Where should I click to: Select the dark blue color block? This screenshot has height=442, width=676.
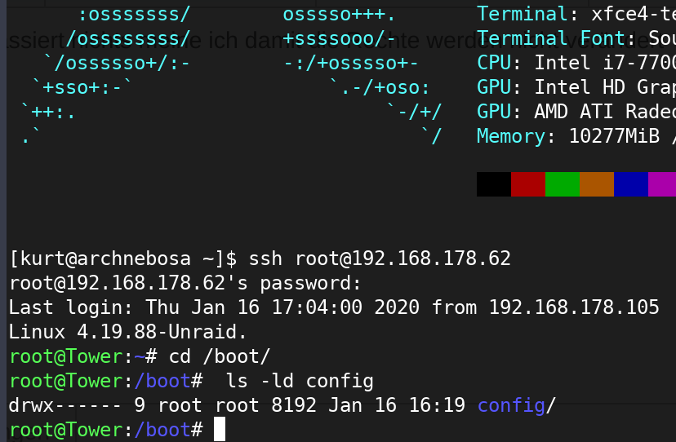click(x=631, y=184)
